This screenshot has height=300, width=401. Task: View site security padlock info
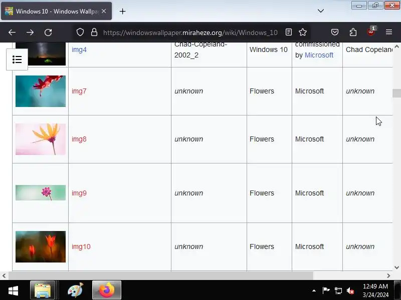94,32
